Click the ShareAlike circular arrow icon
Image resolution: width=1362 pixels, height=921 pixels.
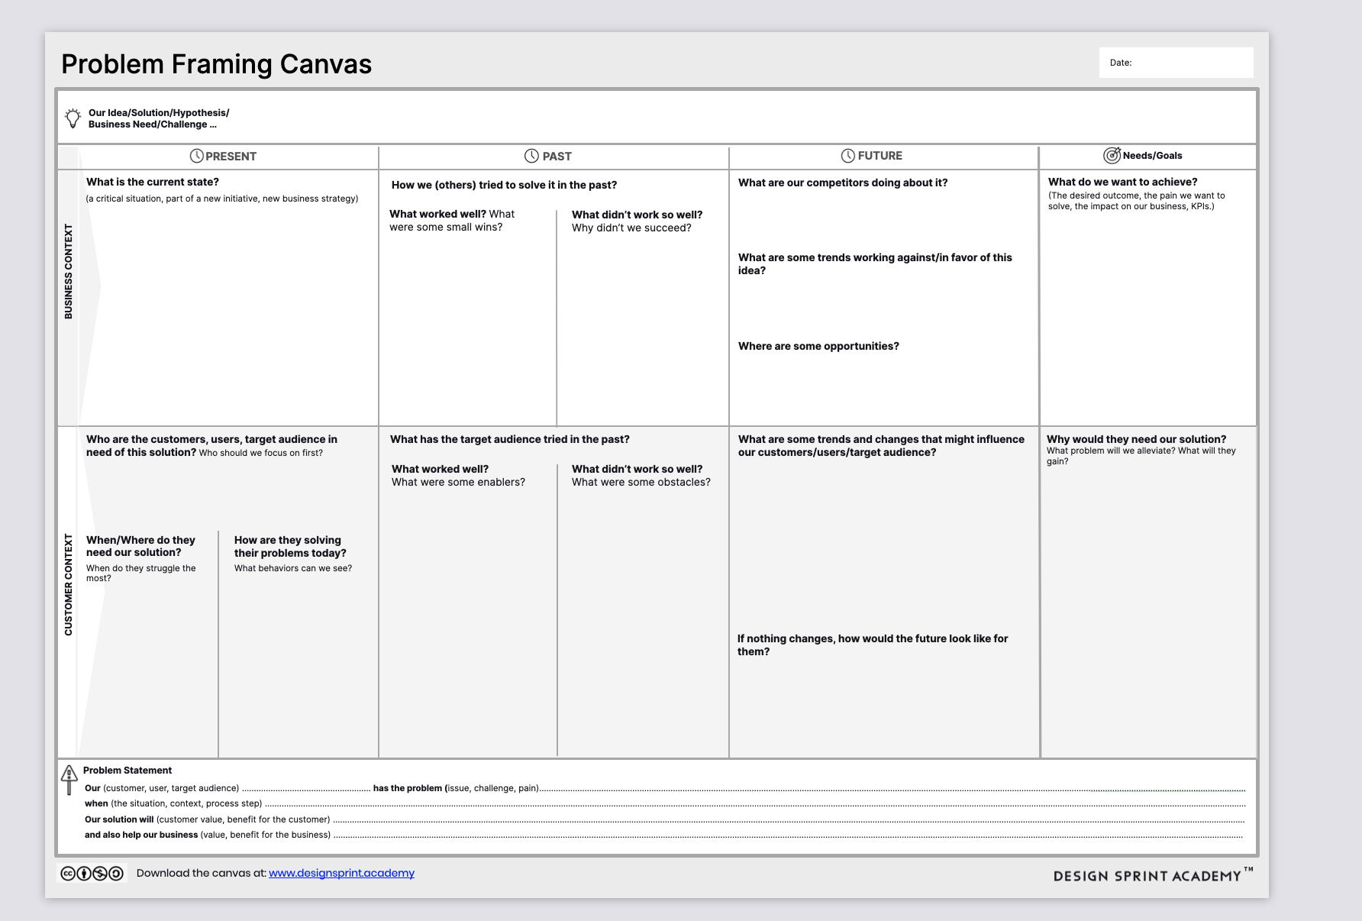tap(116, 873)
